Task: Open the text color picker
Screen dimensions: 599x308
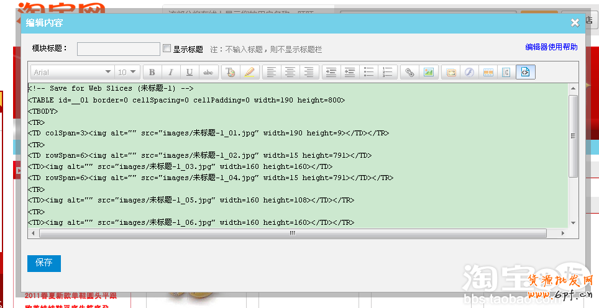Action: 231,72
